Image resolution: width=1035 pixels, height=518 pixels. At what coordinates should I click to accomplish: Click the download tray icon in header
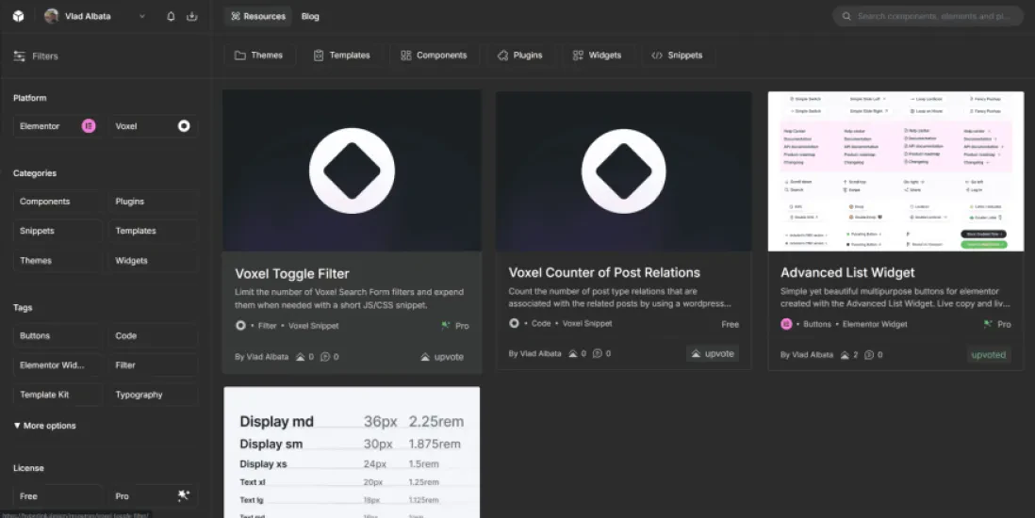click(192, 17)
